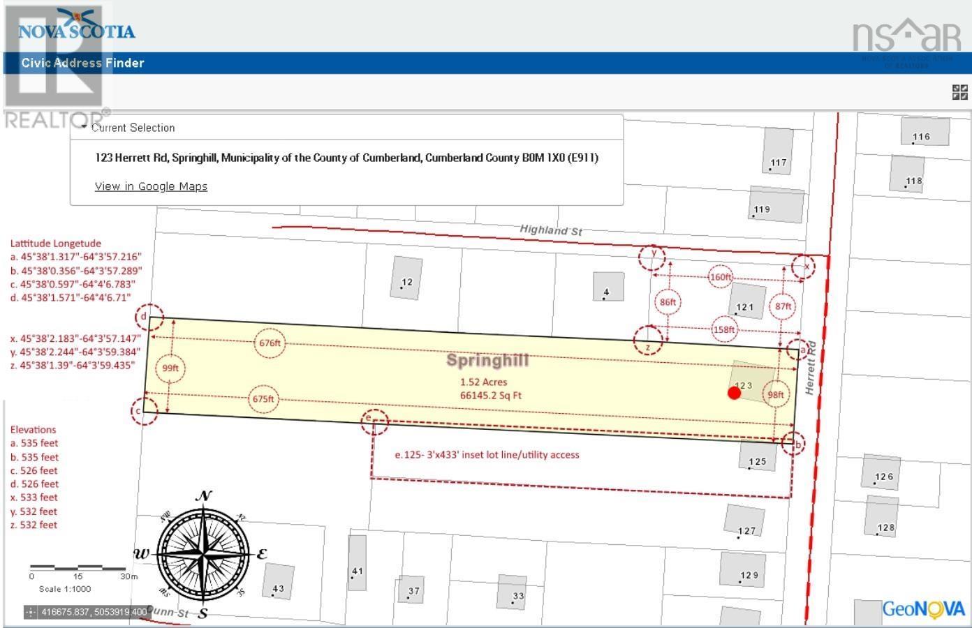Click circled marker y below Highland St
Screen dimensions: 972x628
click(653, 255)
